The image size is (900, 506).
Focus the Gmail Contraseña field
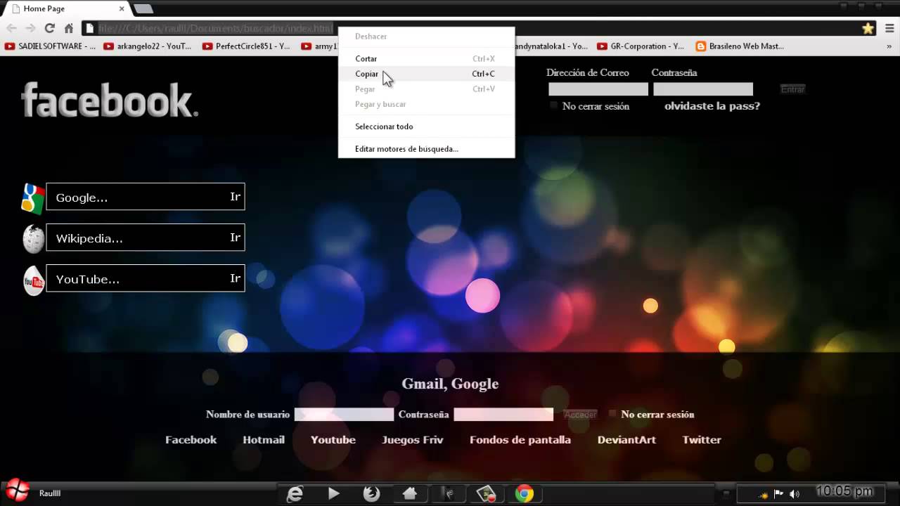(503, 415)
